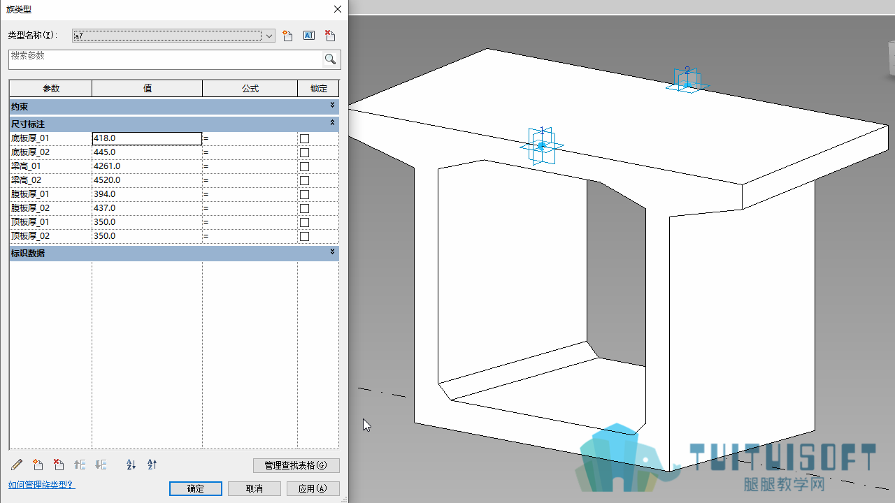Viewport: 895px width, 503px height.
Task: Click the Rename Type icon
Action: click(x=309, y=36)
